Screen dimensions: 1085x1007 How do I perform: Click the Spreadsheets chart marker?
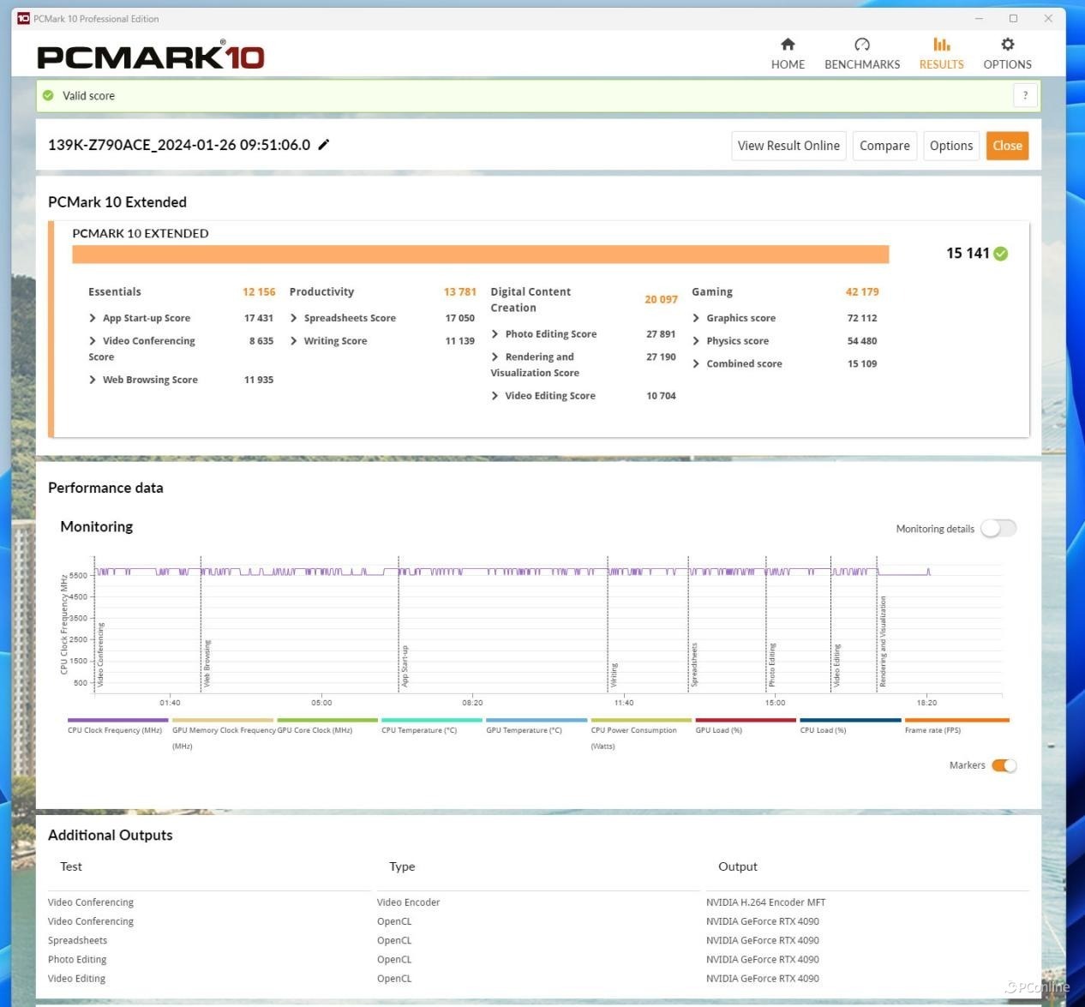[x=694, y=665]
